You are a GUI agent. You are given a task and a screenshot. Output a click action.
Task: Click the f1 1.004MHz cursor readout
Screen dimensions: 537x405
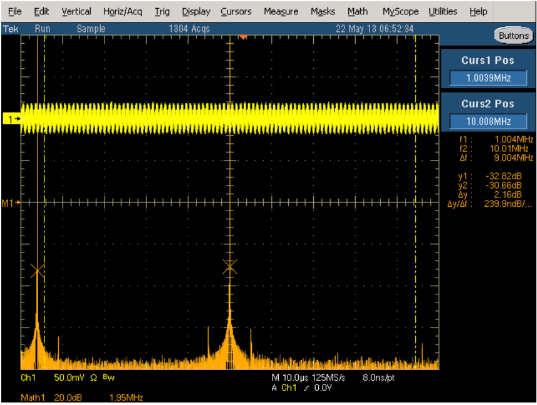[x=496, y=139]
